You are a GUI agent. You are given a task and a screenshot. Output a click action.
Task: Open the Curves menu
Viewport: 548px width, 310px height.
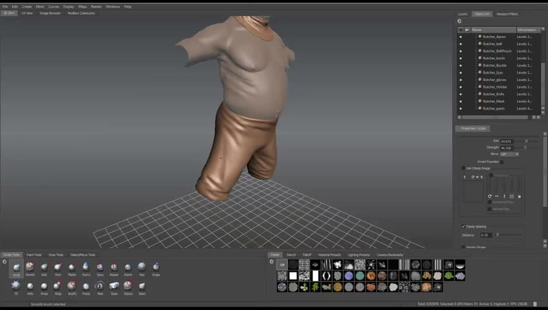tap(54, 6)
